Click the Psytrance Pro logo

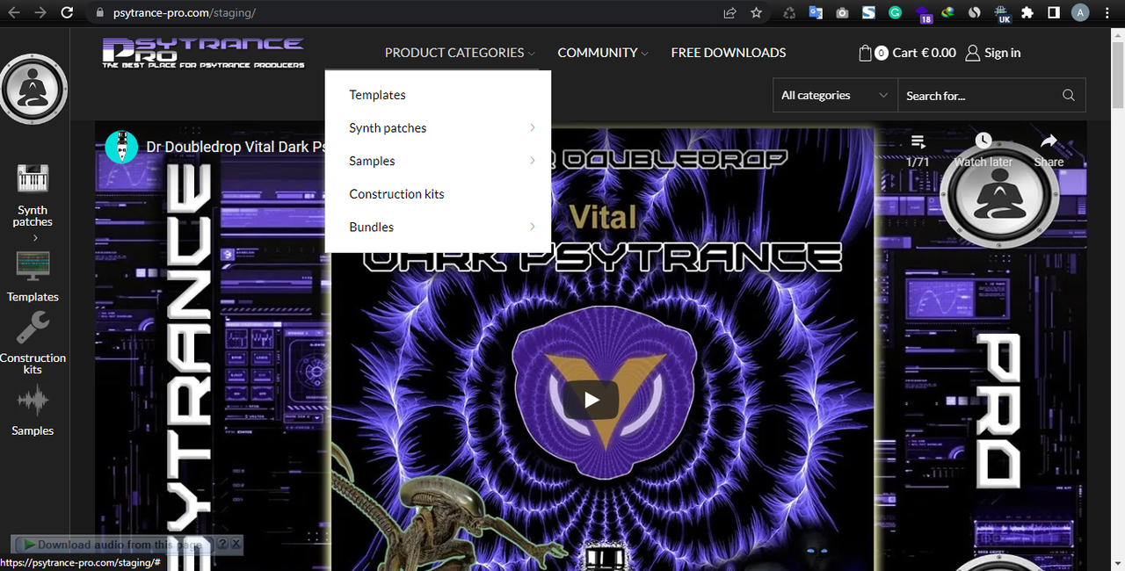[x=203, y=53]
